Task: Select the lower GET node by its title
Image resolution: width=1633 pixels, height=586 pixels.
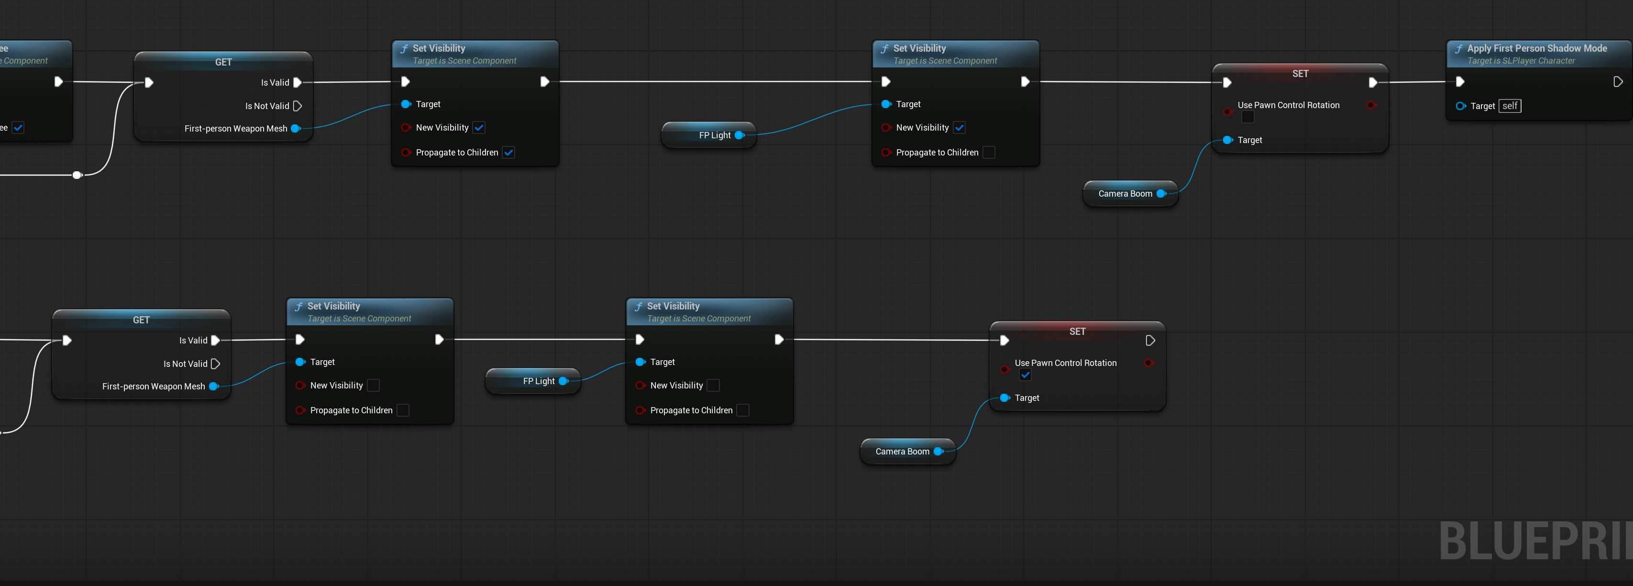Action: (x=142, y=321)
